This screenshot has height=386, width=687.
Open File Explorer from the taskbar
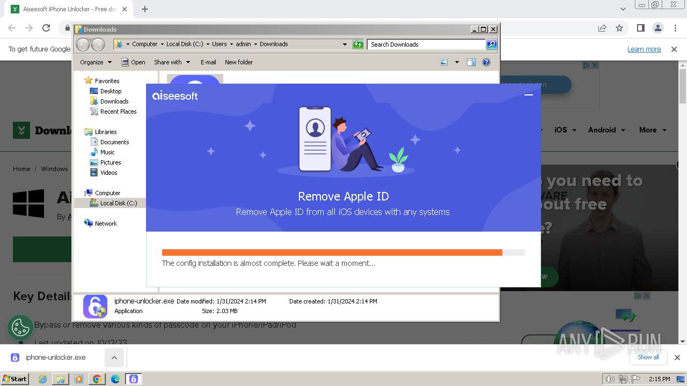61,379
